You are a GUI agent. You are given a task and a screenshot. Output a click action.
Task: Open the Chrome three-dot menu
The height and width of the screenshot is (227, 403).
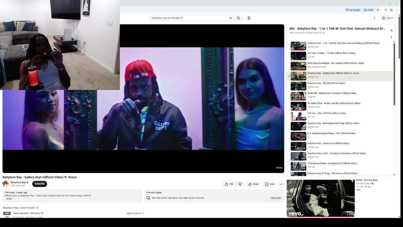(x=397, y=10)
